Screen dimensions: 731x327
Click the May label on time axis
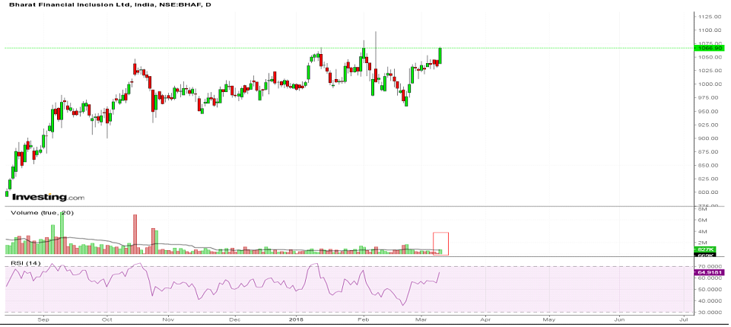tap(549, 319)
